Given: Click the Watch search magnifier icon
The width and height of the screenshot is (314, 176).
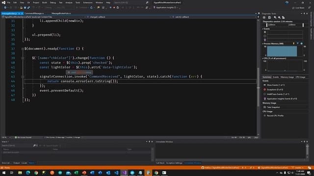Looking at the screenshot, I should (x=34, y=146).
